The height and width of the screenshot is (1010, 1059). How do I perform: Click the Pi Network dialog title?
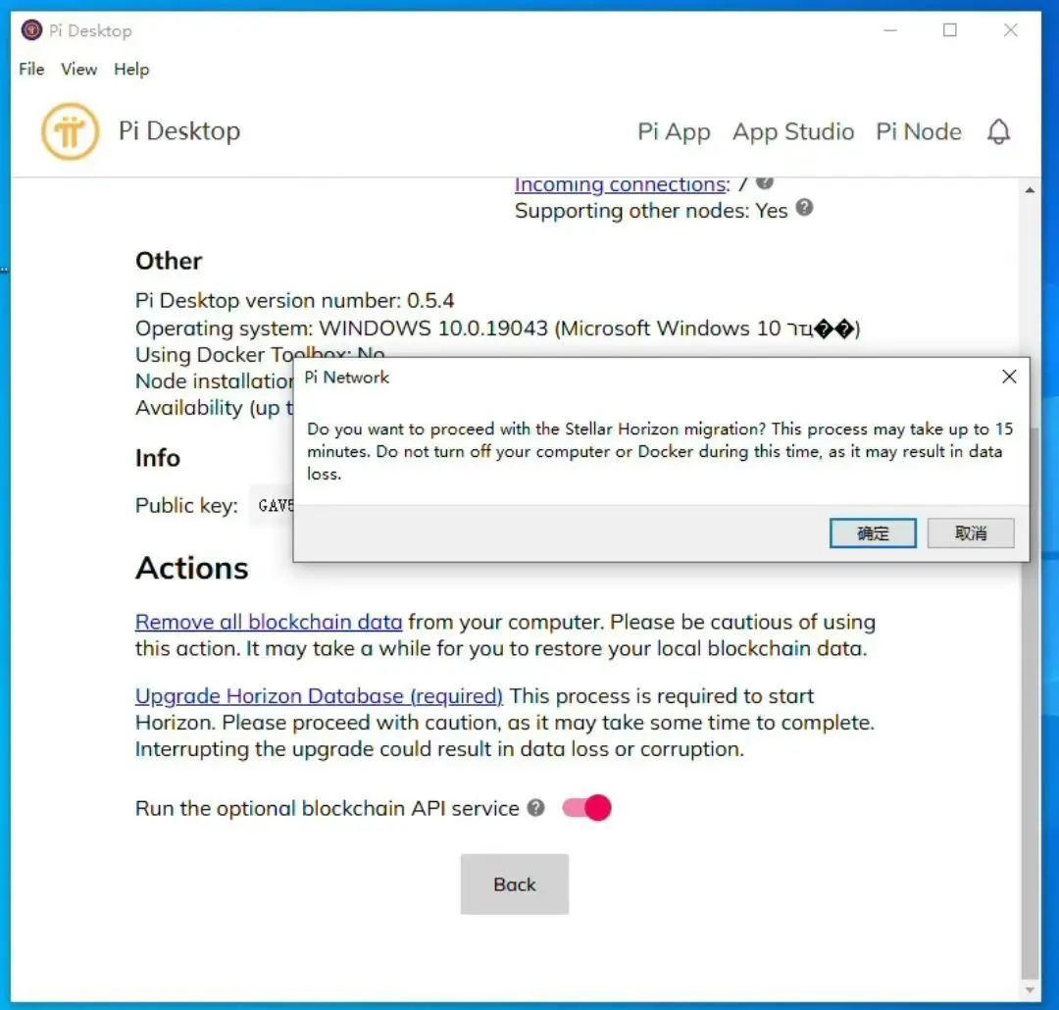pyautogui.click(x=346, y=377)
